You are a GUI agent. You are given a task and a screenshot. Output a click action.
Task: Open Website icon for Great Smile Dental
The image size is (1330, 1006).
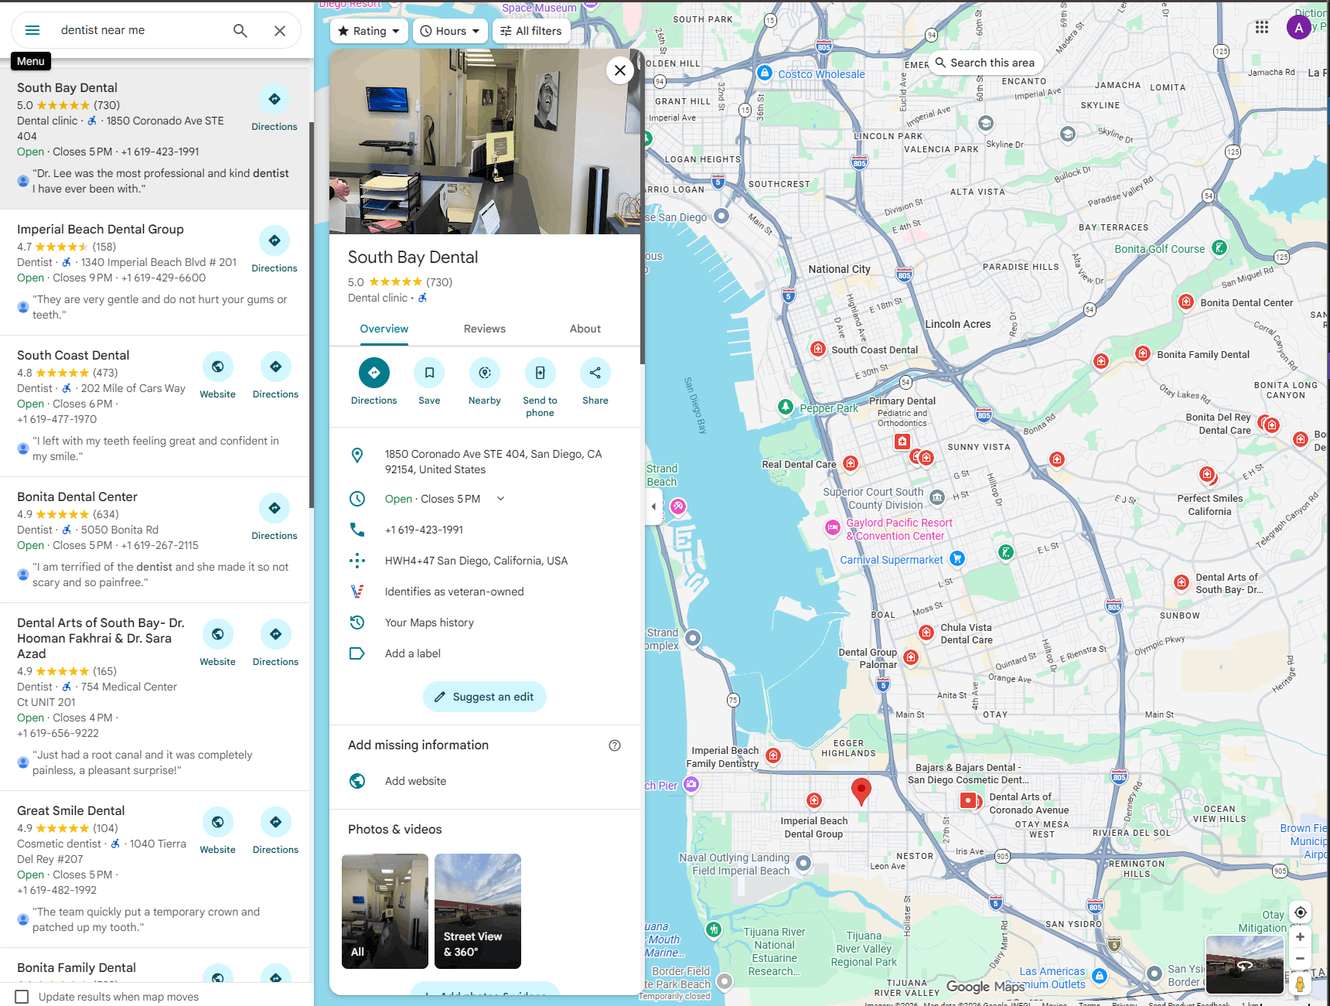pos(218,822)
